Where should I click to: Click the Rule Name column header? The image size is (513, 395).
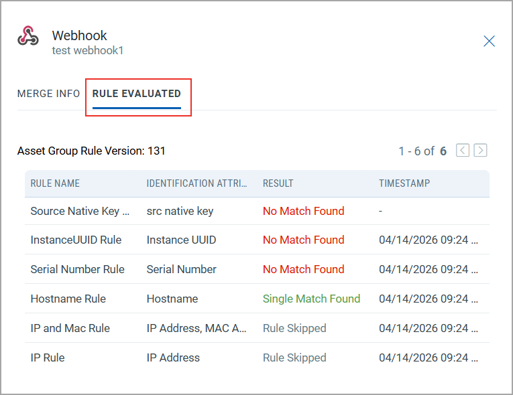click(55, 183)
